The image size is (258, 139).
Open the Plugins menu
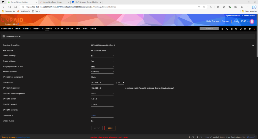pos(59,29)
